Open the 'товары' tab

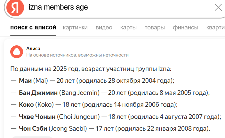[155, 27]
